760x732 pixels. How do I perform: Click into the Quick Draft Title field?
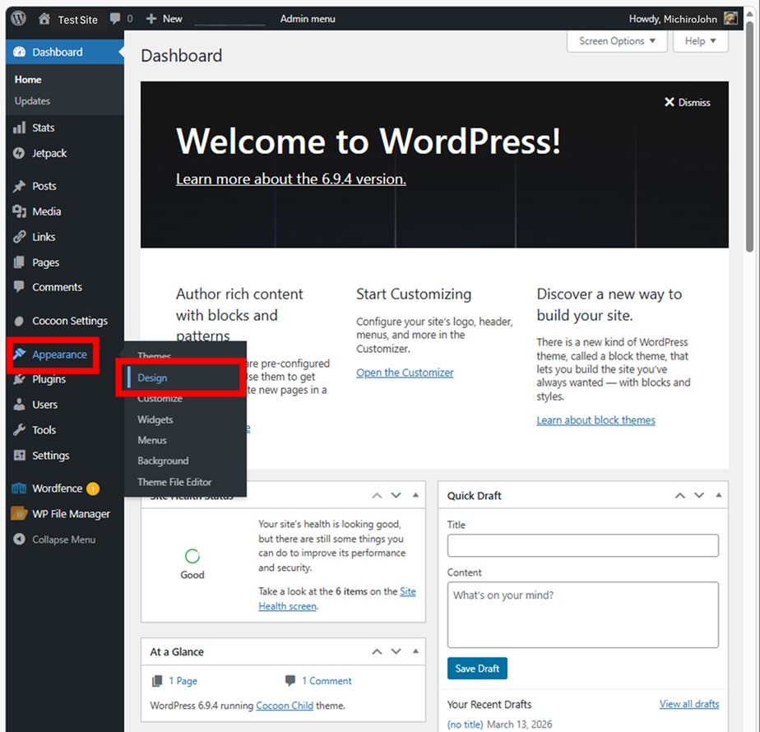(x=582, y=545)
